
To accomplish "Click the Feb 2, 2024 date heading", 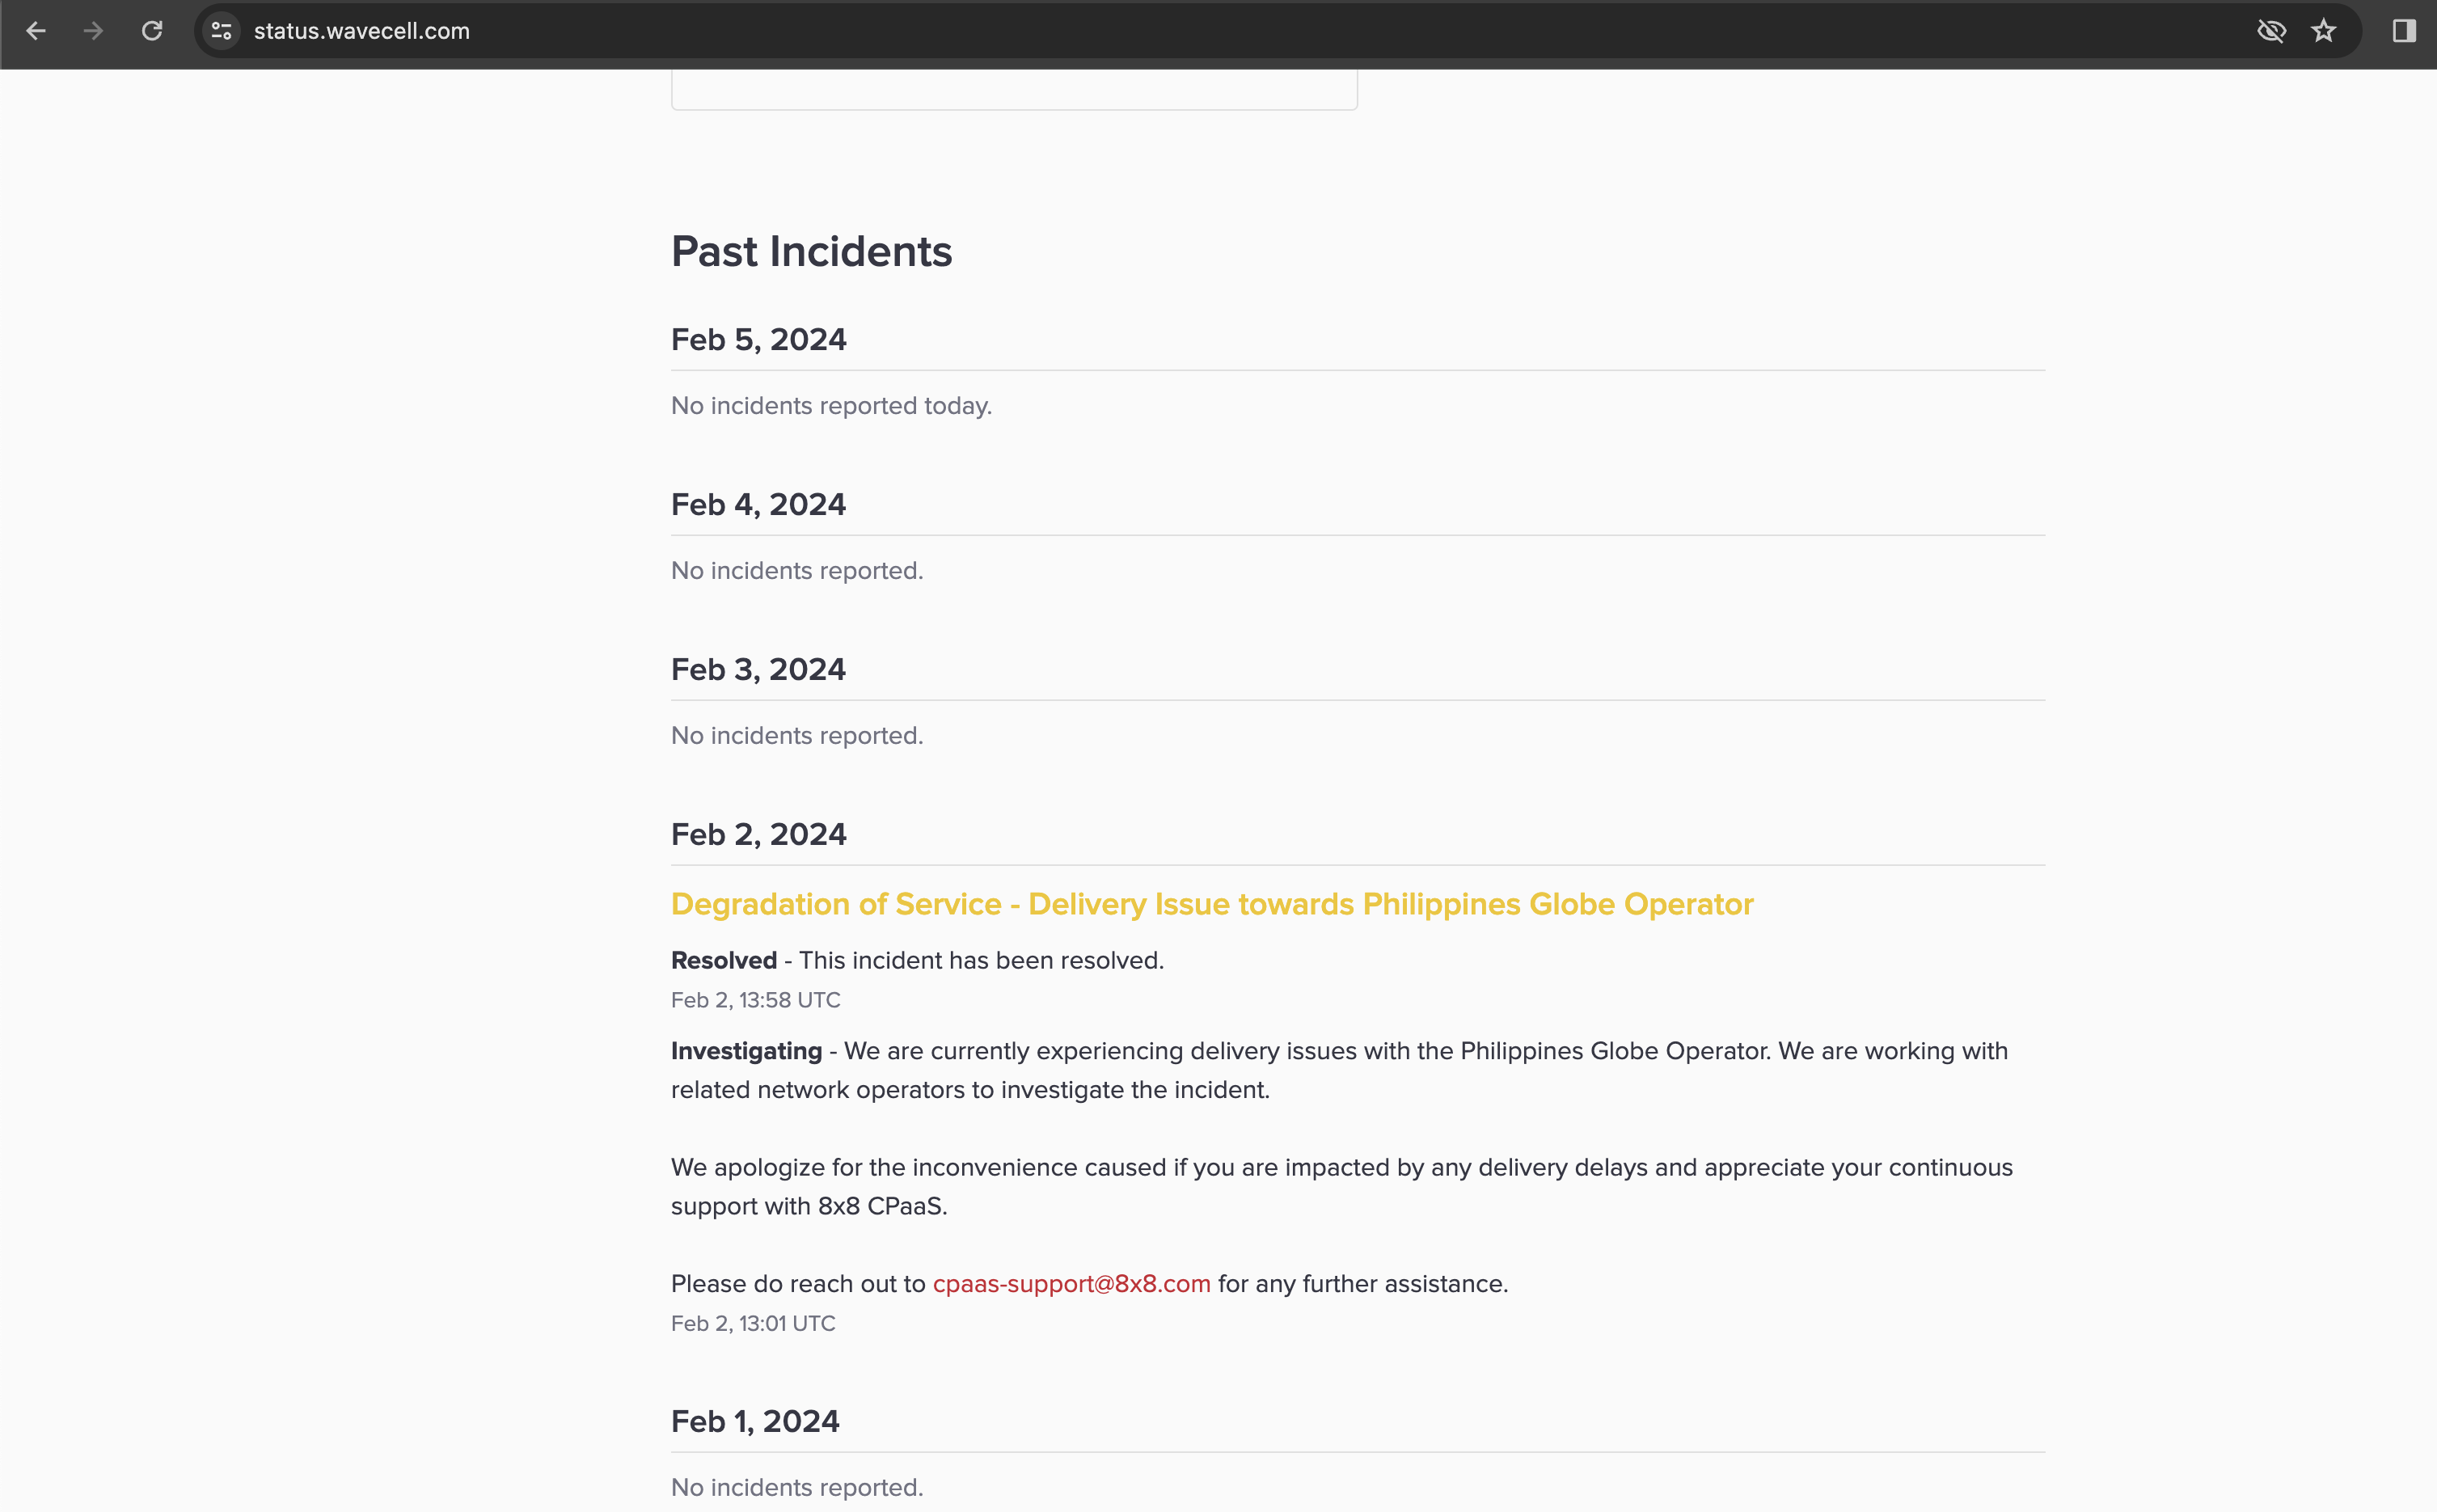I will point(759,835).
